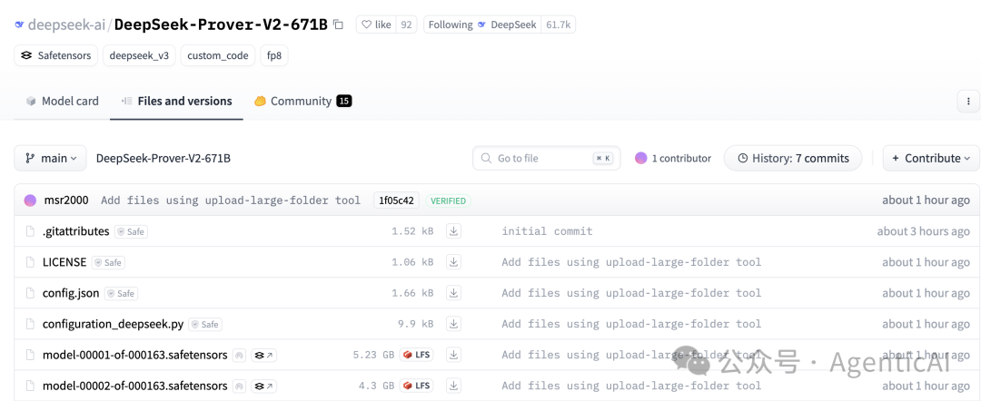
Task: Download the LICENSE file
Action: (453, 262)
